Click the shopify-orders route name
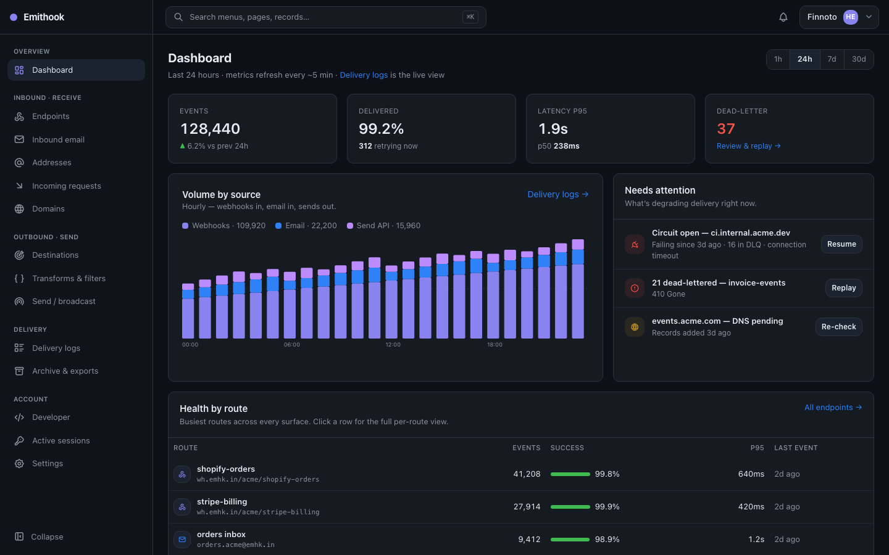 pyautogui.click(x=226, y=469)
